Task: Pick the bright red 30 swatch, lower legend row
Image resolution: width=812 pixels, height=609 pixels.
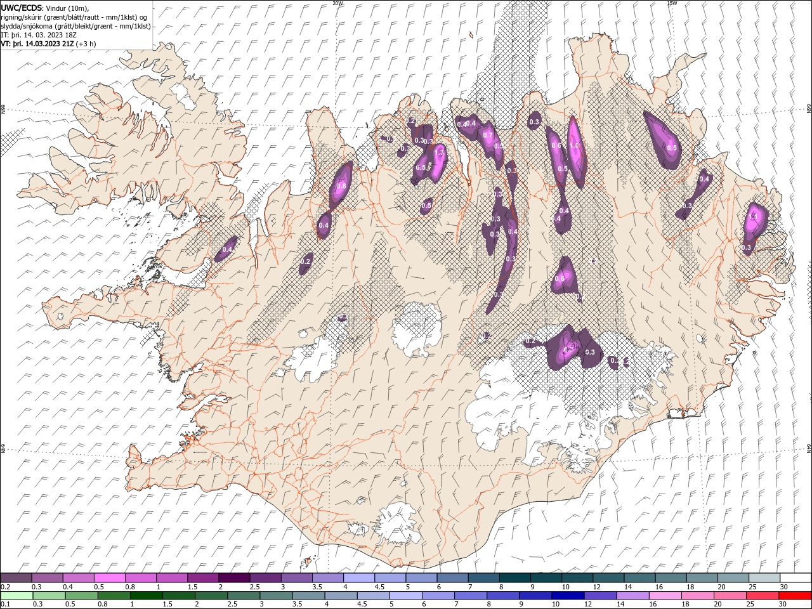Action: pyautogui.click(x=794, y=596)
